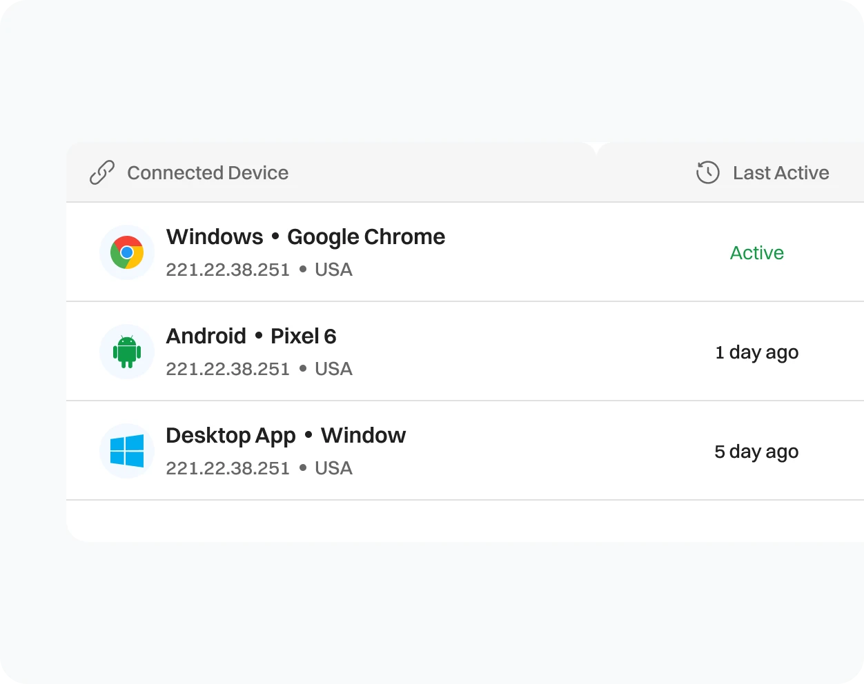Click the Desktop App device avatar
The width and height of the screenshot is (864, 684).
click(126, 451)
